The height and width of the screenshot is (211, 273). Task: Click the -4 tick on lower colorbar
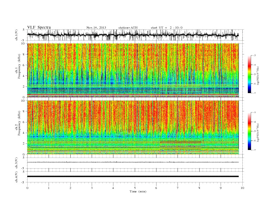pos(254,122)
